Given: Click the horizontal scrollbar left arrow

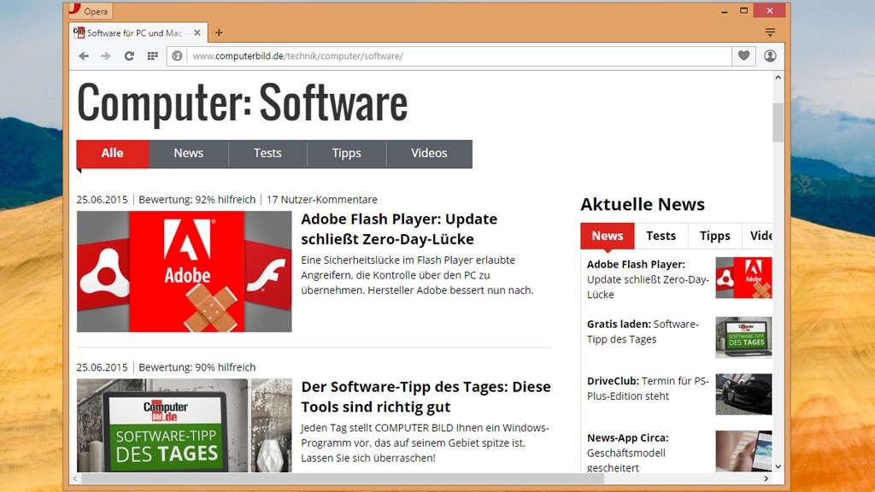Looking at the screenshot, I should [x=76, y=478].
